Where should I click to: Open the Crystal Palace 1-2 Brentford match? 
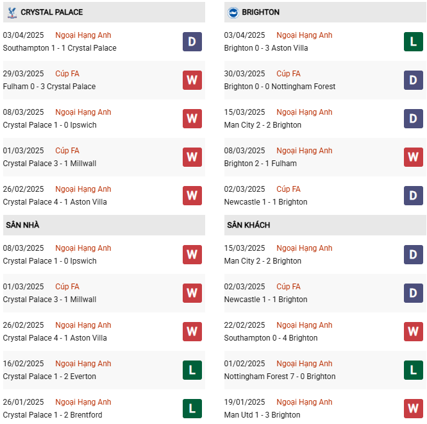[x=53, y=415]
